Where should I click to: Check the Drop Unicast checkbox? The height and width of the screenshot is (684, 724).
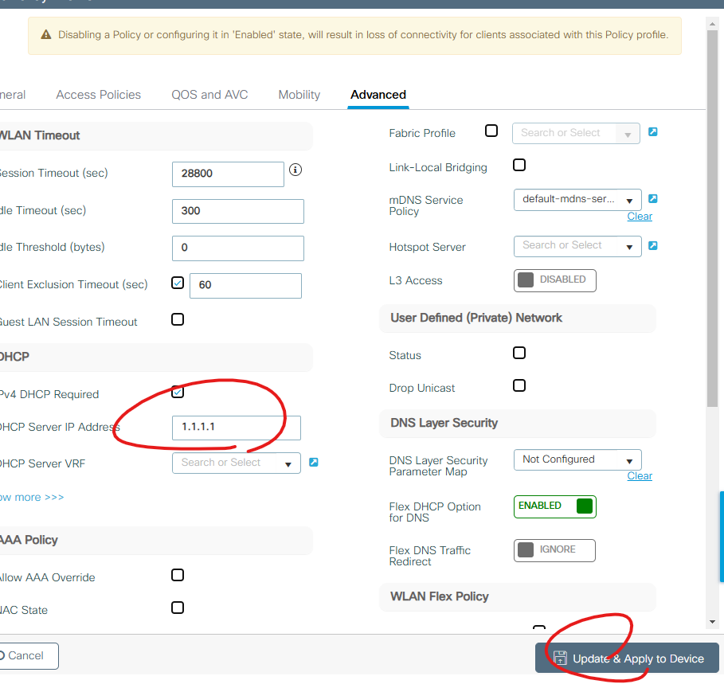click(x=519, y=385)
